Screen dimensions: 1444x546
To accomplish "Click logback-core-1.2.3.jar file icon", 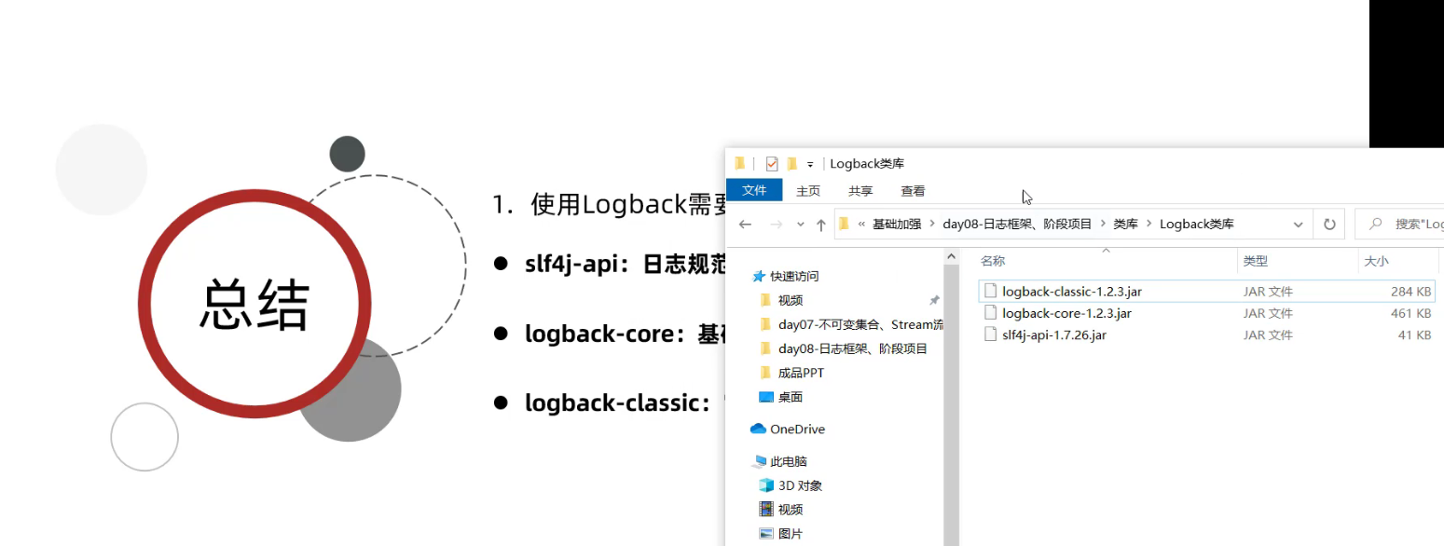I will tap(991, 313).
